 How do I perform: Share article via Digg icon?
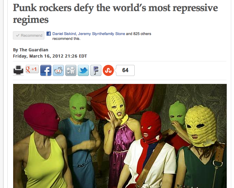coord(71,70)
